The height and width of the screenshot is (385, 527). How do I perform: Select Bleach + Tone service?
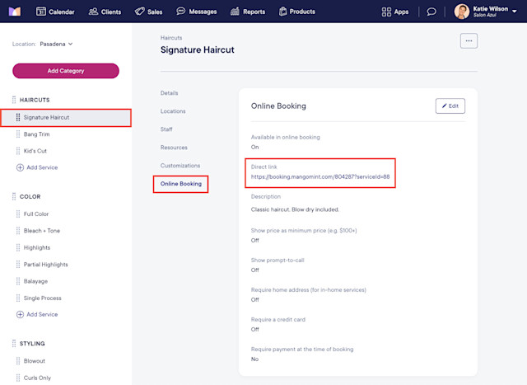pos(42,231)
